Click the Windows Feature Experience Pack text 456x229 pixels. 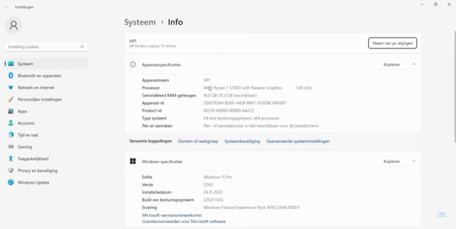(251, 207)
